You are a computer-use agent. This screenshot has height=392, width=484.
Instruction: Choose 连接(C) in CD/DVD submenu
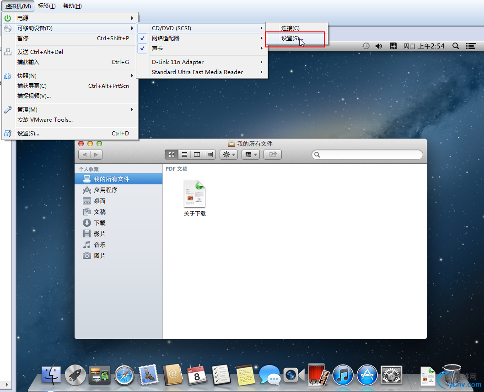[296, 28]
